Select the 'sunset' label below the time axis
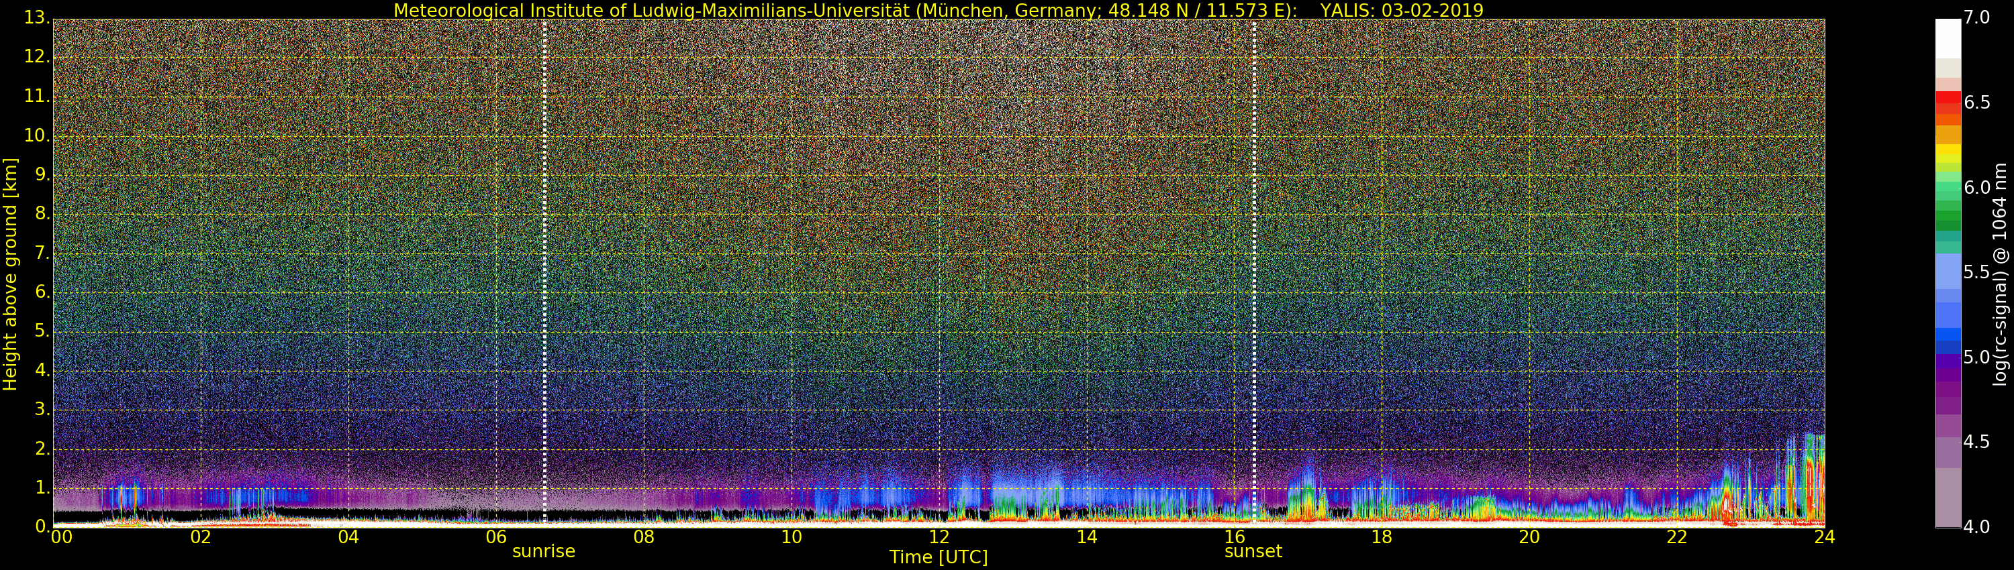This screenshot has height=570, width=2014. click(1253, 551)
